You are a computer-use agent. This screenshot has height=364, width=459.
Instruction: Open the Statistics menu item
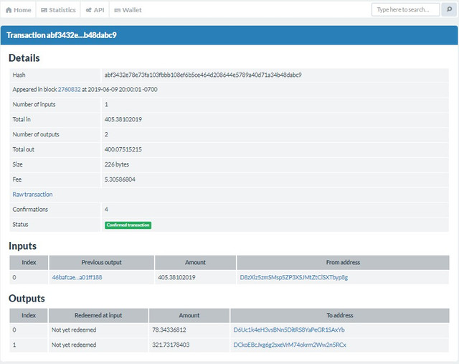[x=58, y=10]
